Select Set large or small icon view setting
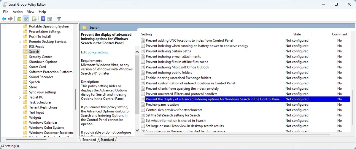The image size is (356, 149). point(185,126)
